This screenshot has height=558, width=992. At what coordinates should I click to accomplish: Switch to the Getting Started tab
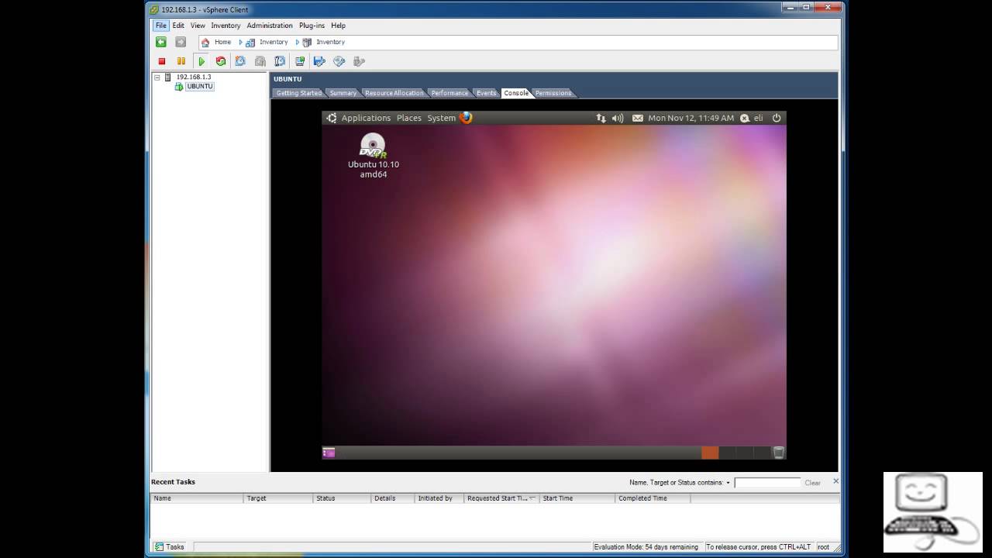pyautogui.click(x=298, y=93)
